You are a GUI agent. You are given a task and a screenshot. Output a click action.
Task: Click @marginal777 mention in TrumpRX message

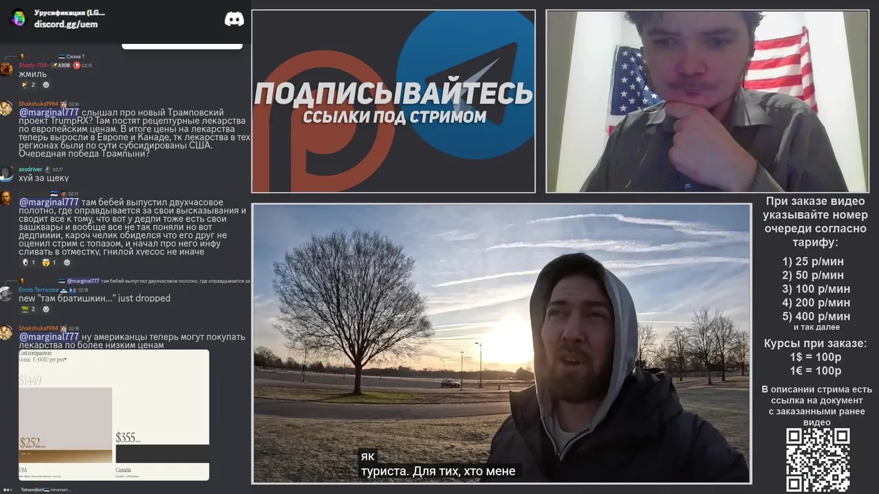(49, 113)
